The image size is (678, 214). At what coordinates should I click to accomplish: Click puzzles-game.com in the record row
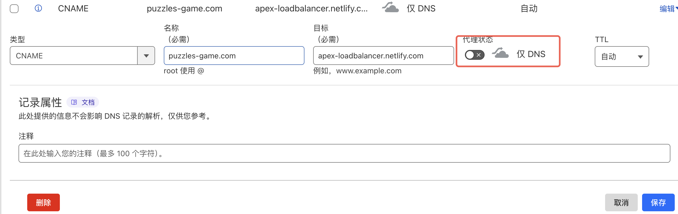coord(184,9)
